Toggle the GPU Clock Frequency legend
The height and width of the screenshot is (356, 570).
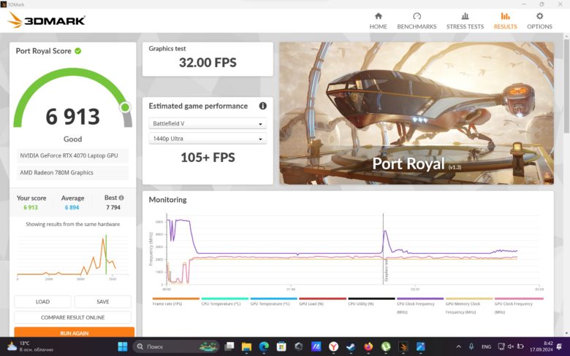pos(518,306)
